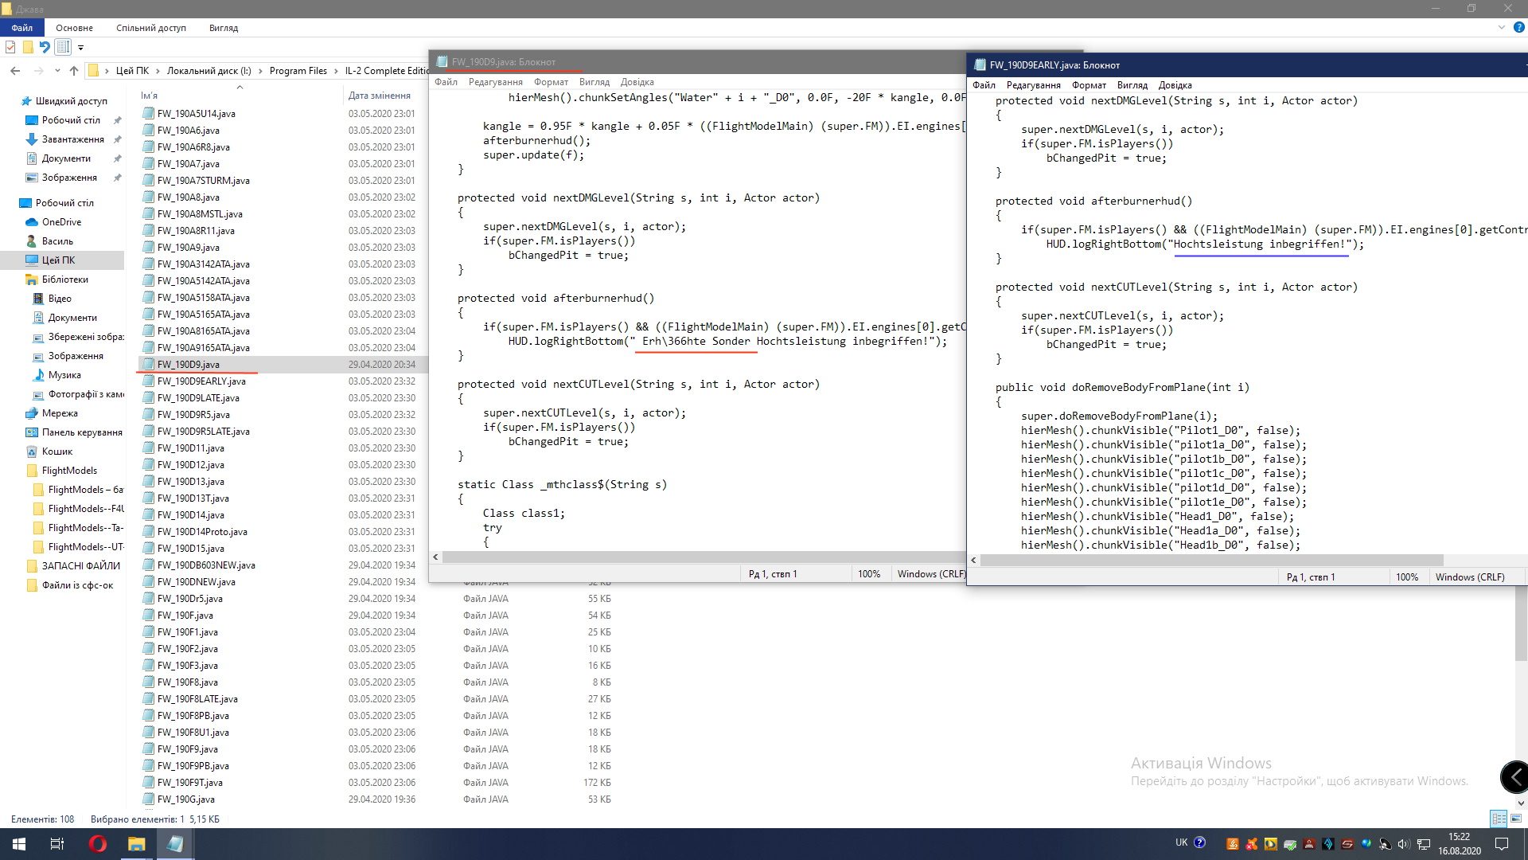Expand the ribbon with the chevron
Image resolution: width=1528 pixels, height=860 pixels.
(x=1502, y=27)
